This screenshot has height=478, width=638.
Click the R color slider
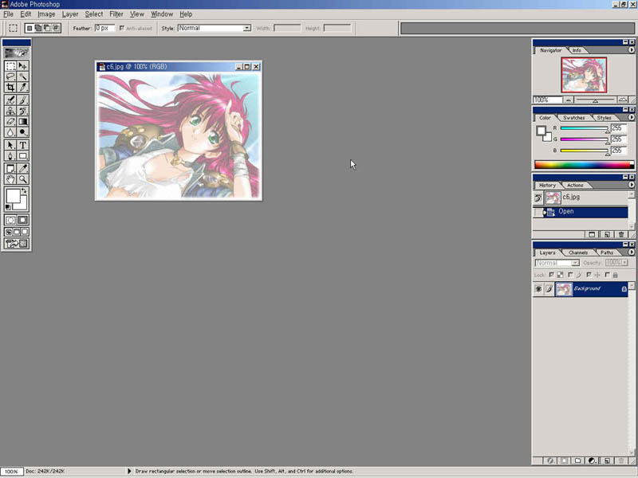tap(585, 128)
